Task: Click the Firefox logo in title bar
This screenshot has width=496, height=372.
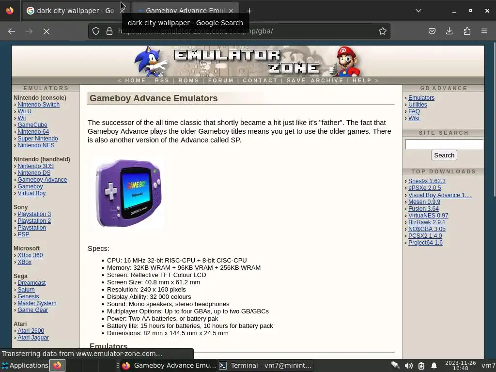Action: tap(10, 11)
